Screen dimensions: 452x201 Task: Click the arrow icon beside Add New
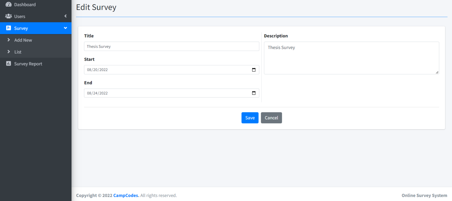coord(9,40)
